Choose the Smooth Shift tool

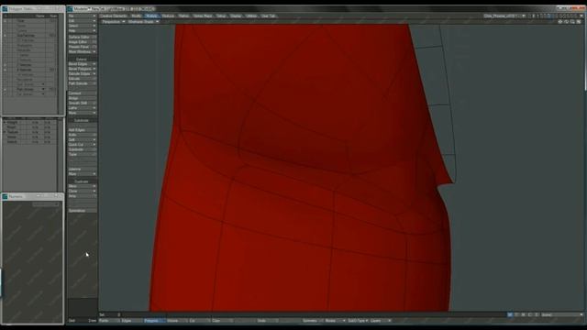pos(82,103)
